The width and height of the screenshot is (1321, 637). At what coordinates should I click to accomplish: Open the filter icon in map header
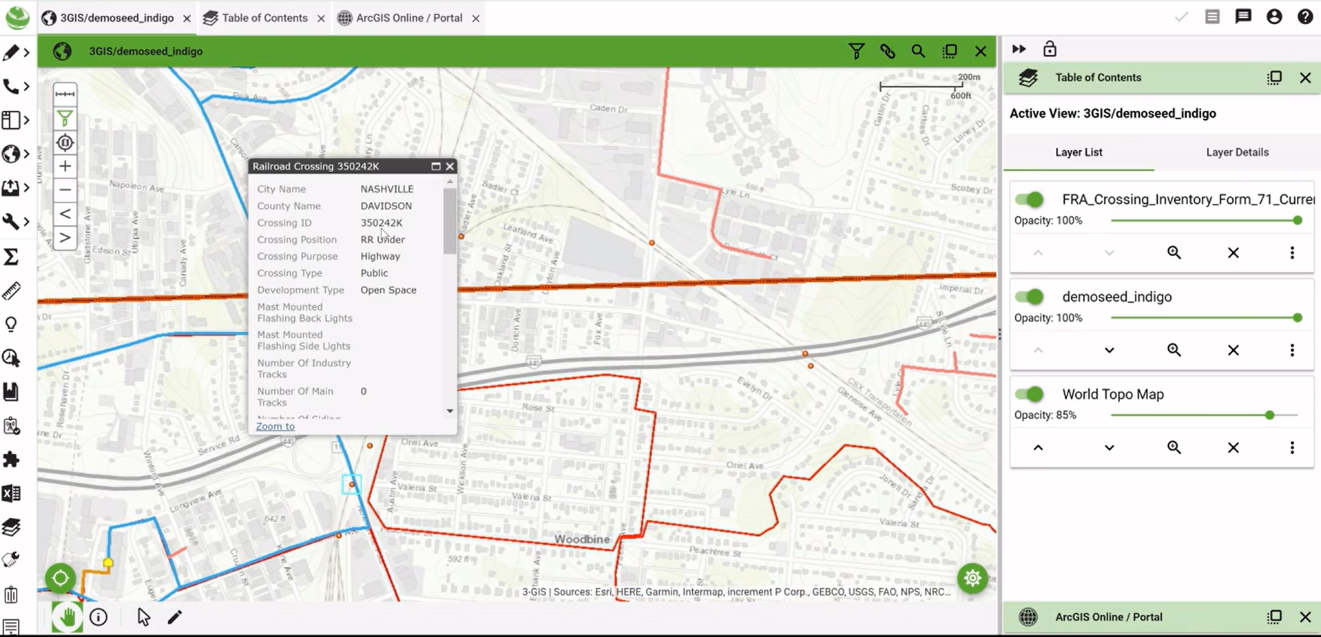856,51
